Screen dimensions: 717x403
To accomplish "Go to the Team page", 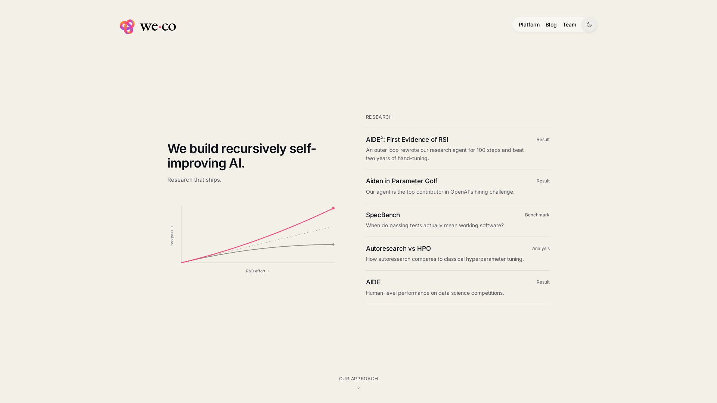I will (569, 25).
